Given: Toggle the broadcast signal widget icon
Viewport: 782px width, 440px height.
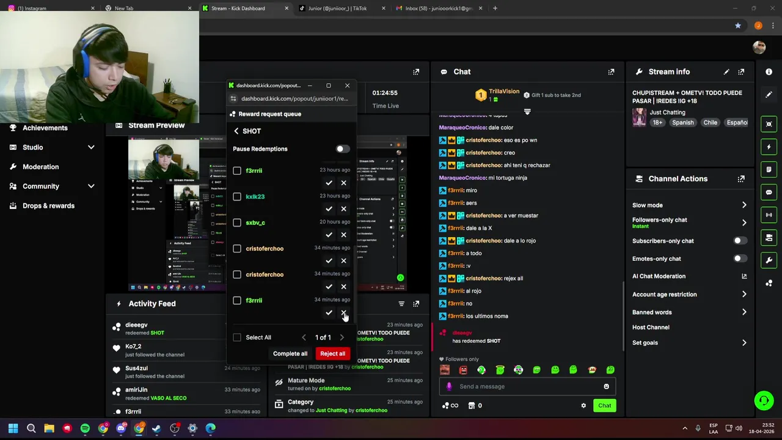Looking at the screenshot, I should [769, 215].
